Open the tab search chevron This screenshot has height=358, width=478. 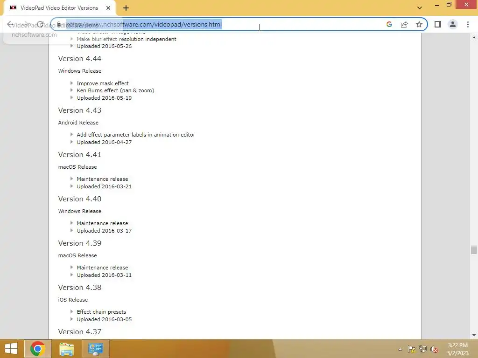420,8
